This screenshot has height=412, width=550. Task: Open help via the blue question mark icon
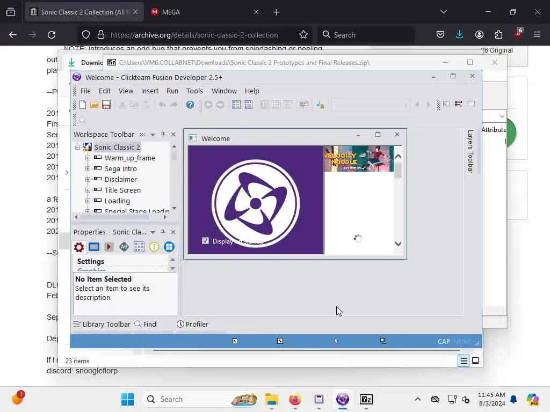point(190,105)
